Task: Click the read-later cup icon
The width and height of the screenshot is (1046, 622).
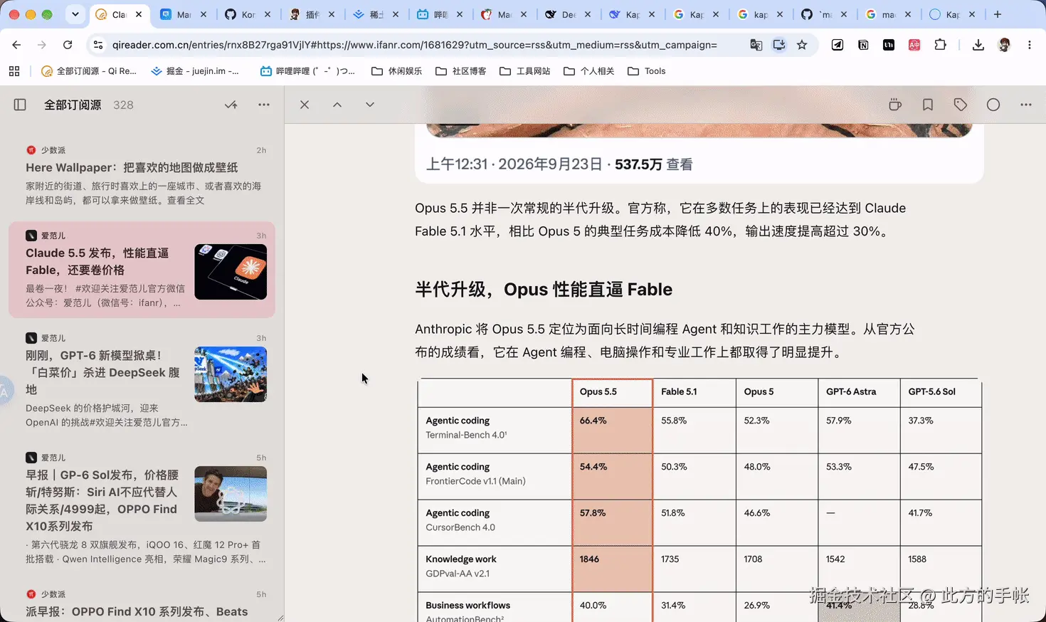Action: (895, 105)
